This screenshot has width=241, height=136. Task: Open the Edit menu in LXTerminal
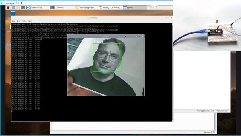coord(19,21)
